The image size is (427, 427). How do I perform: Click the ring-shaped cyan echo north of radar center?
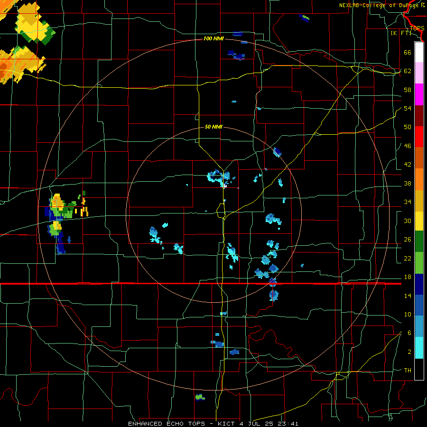218,177
